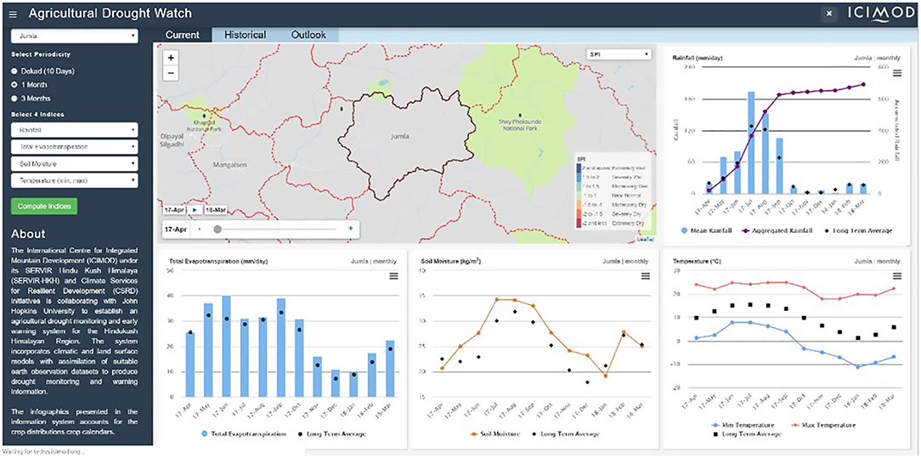921x458 pixels.
Task: Open the Soil Moisture index dropdown
Action: pyautogui.click(x=75, y=164)
